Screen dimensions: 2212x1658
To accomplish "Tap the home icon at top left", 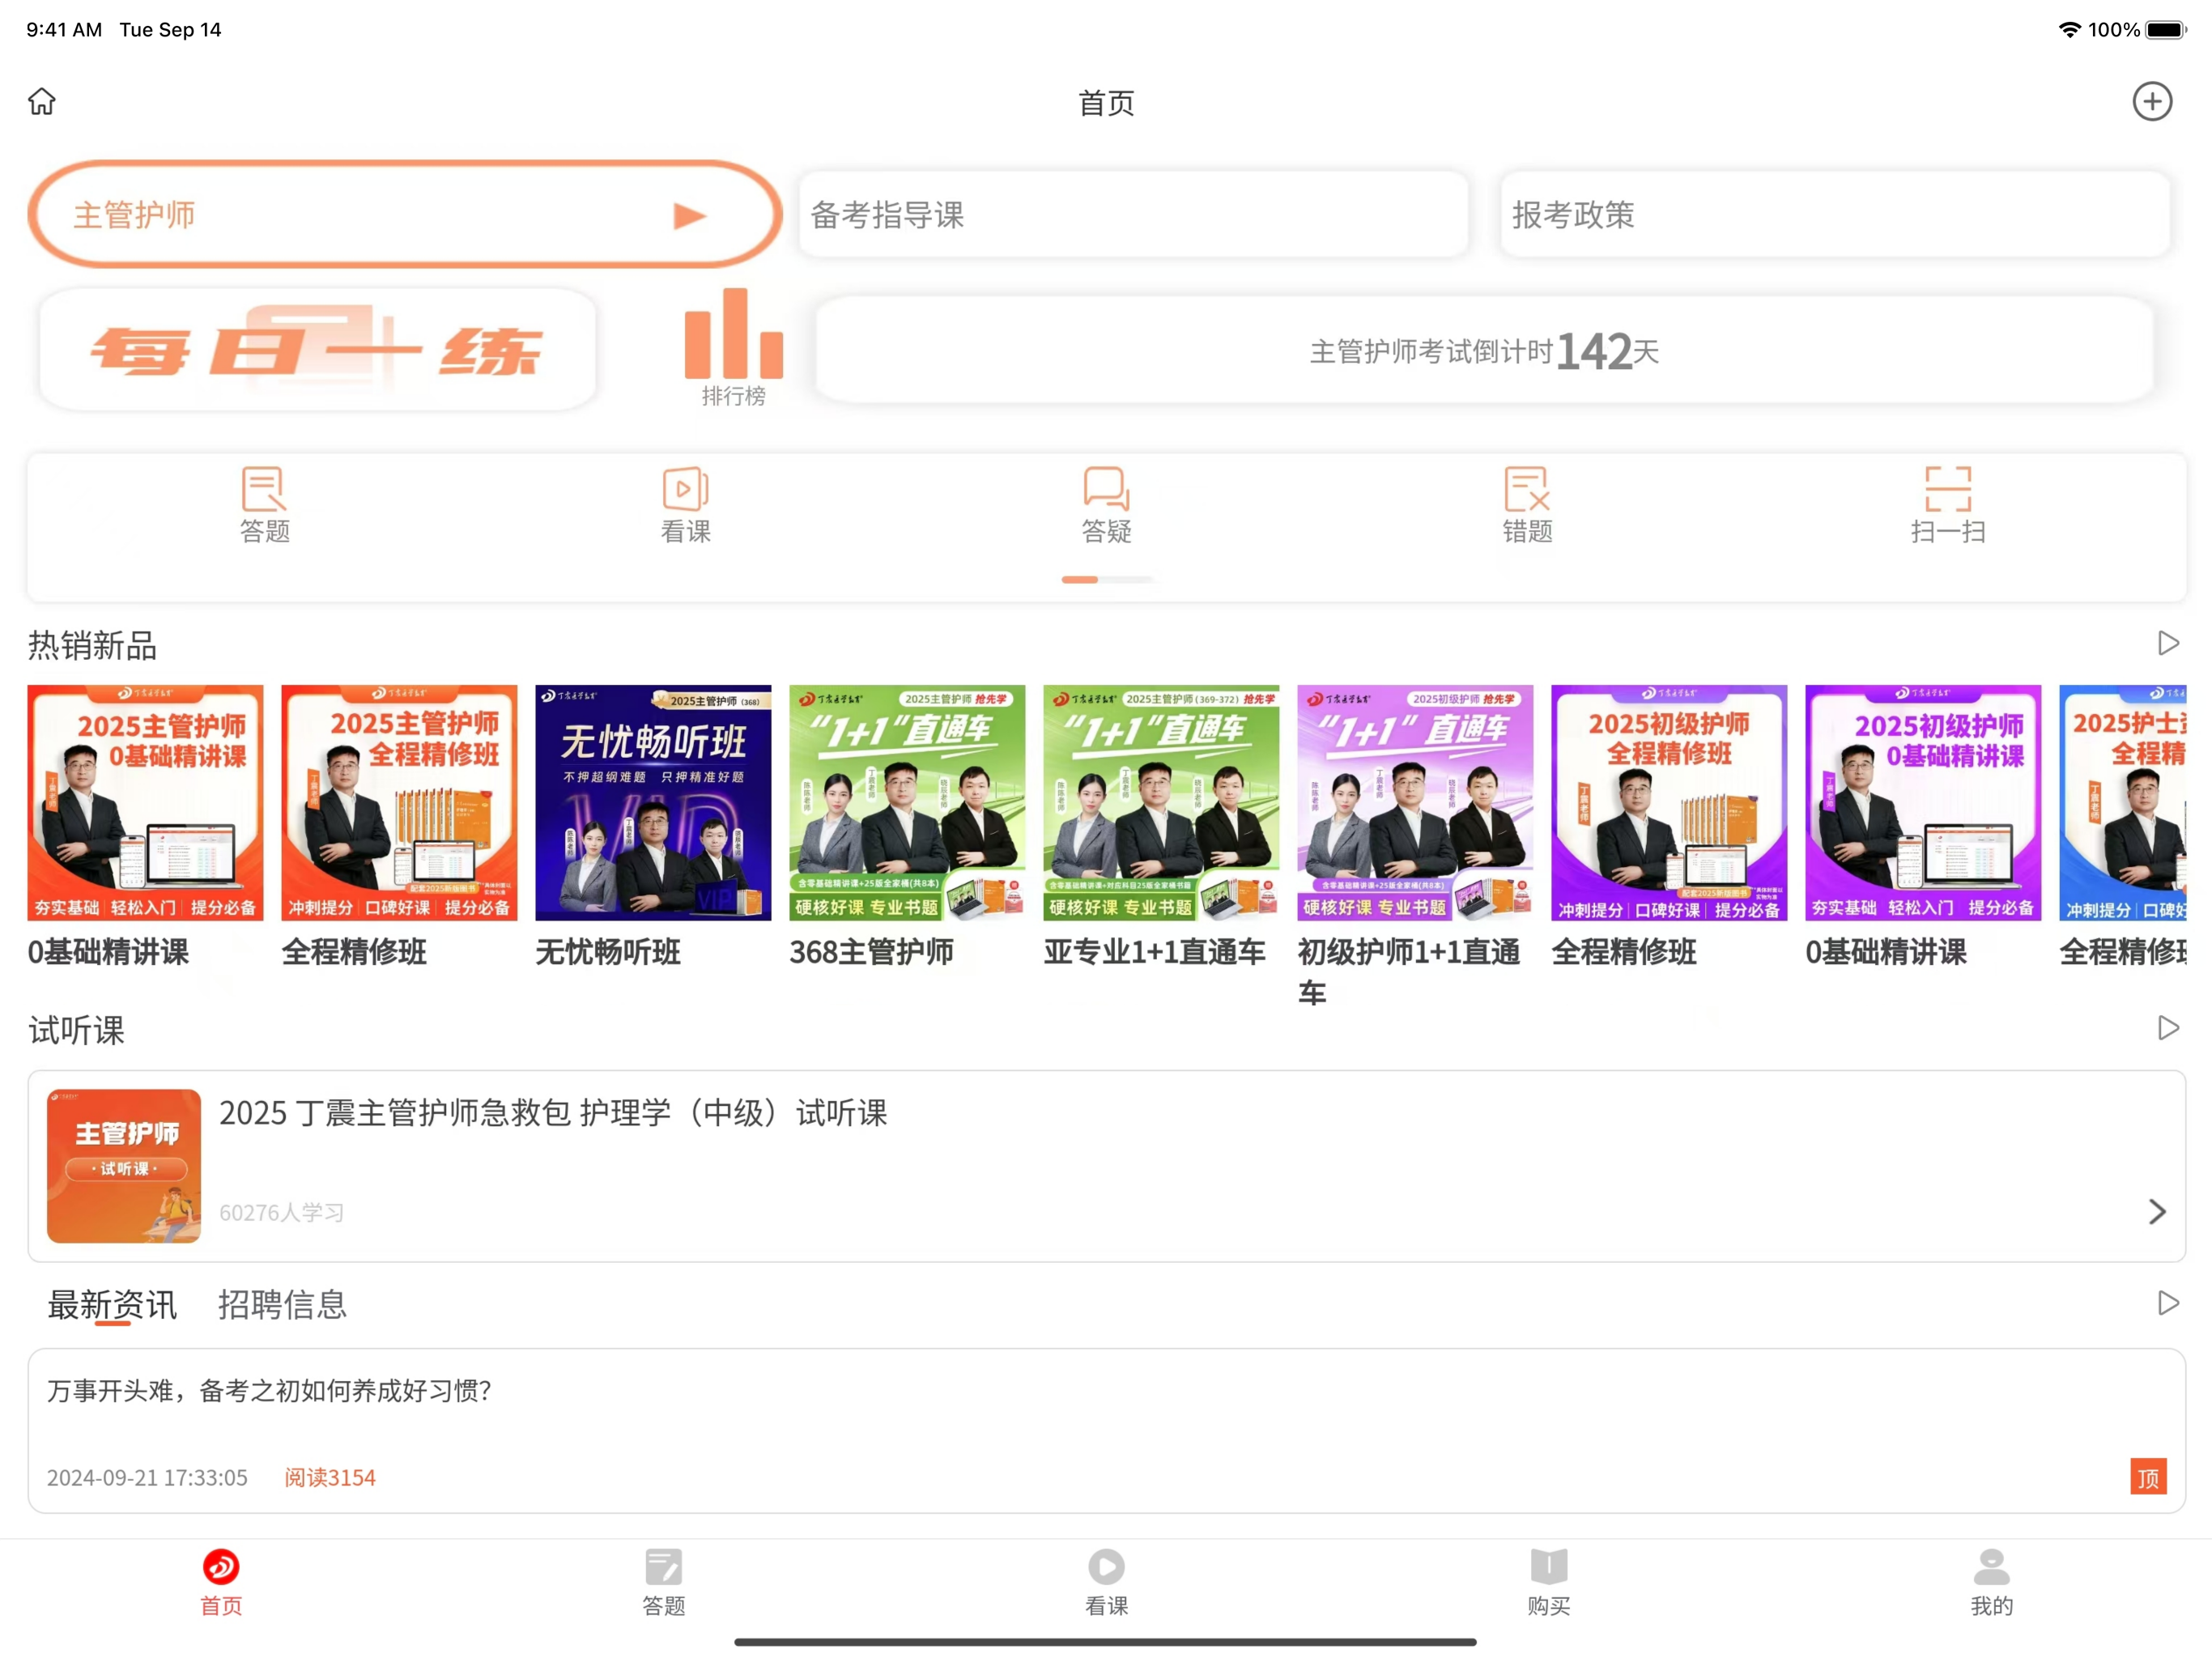I will (x=42, y=101).
